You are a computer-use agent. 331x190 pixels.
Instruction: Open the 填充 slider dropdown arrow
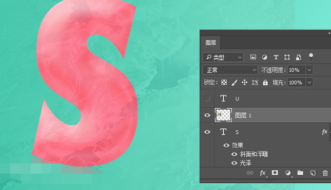pos(309,82)
